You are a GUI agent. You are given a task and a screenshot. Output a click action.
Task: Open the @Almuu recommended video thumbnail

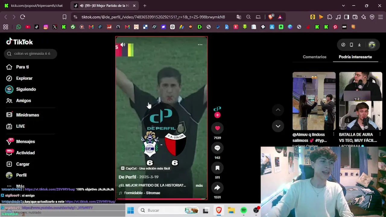coord(314,101)
